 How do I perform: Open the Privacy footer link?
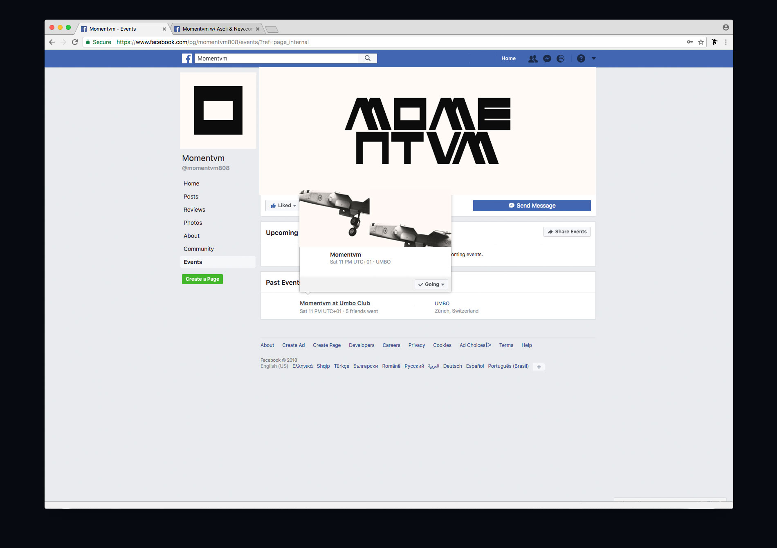pos(417,345)
